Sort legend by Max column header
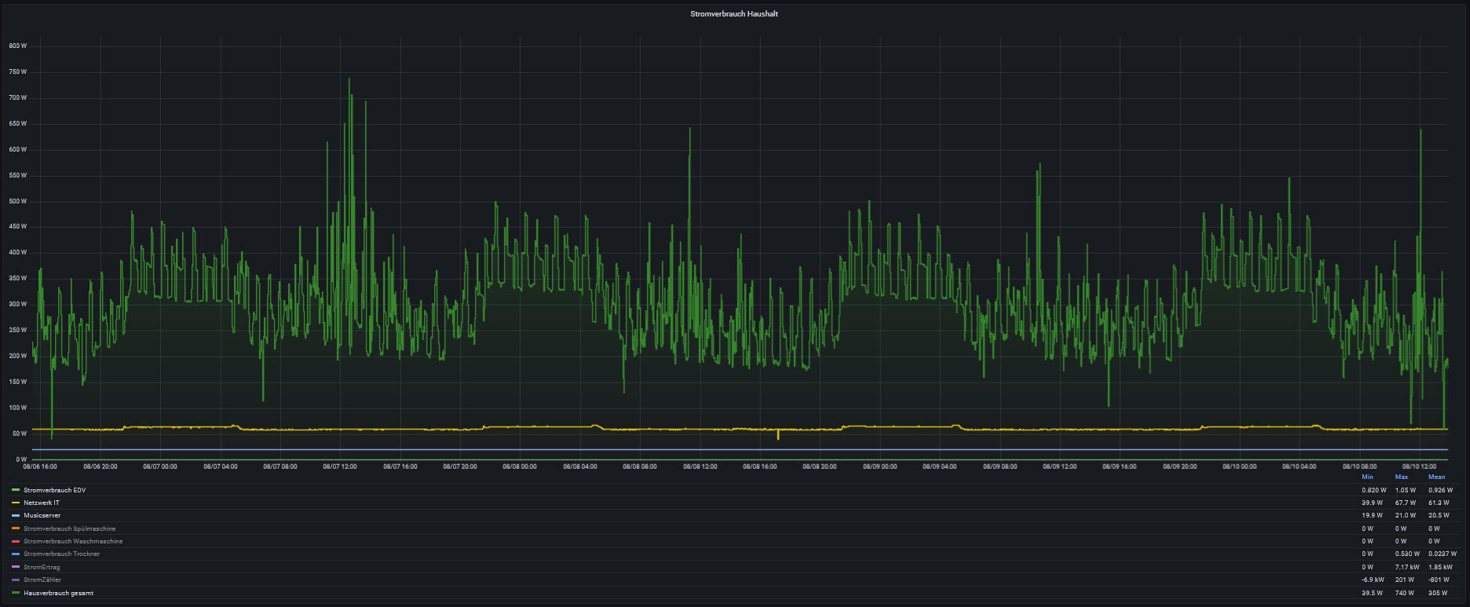1470x607 pixels. 1401,477
